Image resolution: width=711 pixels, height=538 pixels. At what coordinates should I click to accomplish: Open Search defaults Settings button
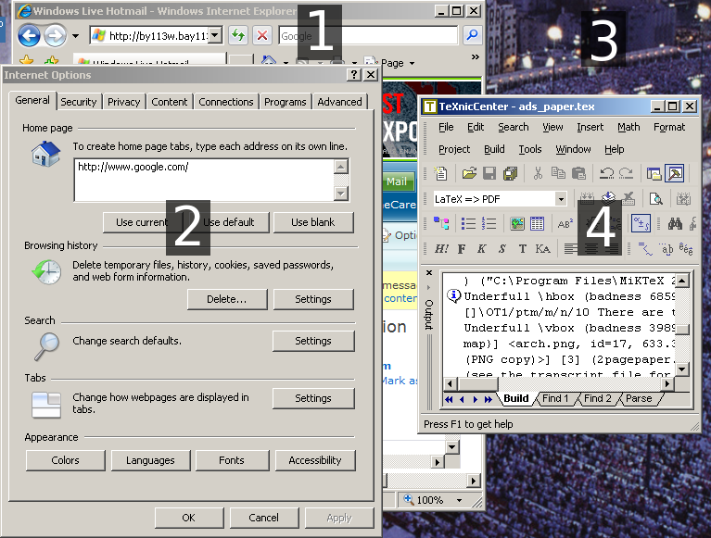[313, 341]
